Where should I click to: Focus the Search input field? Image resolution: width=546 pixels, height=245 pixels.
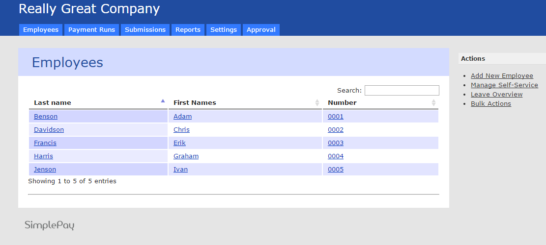point(402,91)
